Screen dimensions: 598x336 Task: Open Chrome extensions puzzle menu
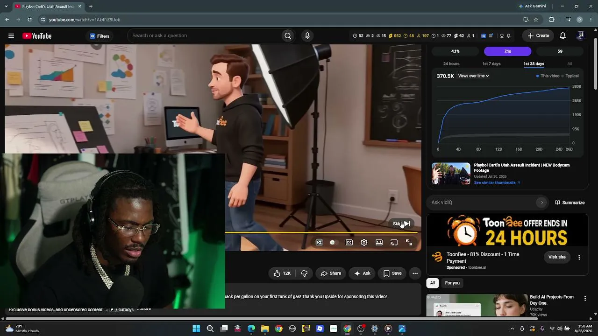(x=552, y=20)
